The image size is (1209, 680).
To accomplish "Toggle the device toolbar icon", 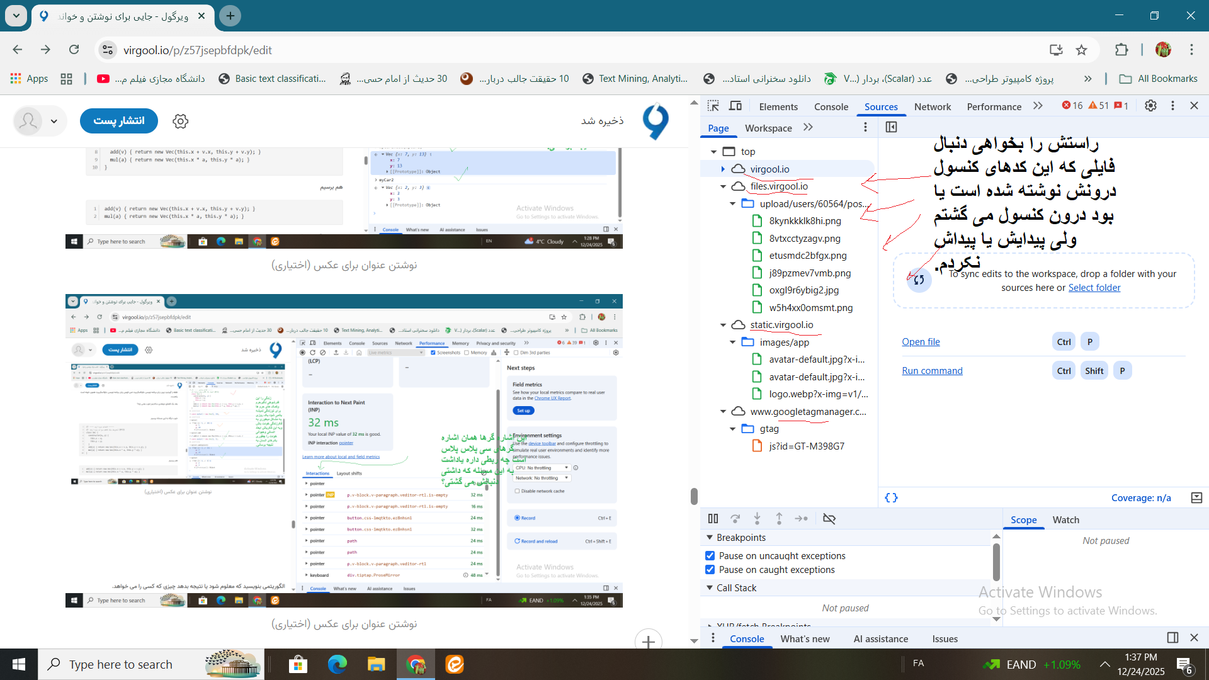I will (735, 106).
